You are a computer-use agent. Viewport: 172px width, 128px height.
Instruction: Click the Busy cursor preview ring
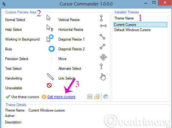point(52,49)
